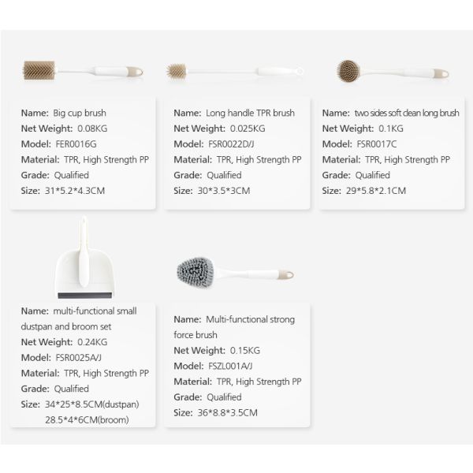Screen dimensions: 473x473
Task: Select the Long handle TPR brush title
Action: (x=249, y=113)
